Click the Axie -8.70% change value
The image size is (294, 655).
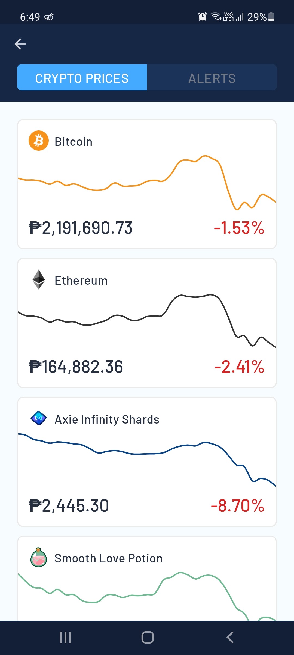point(238,506)
